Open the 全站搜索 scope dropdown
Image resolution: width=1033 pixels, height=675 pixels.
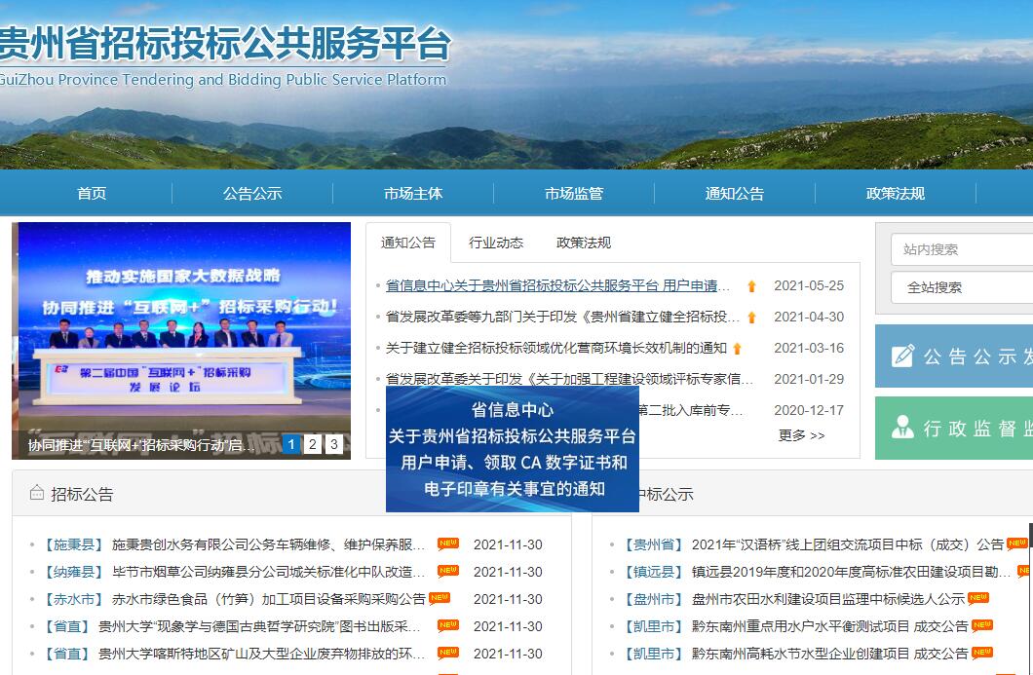[961, 287]
